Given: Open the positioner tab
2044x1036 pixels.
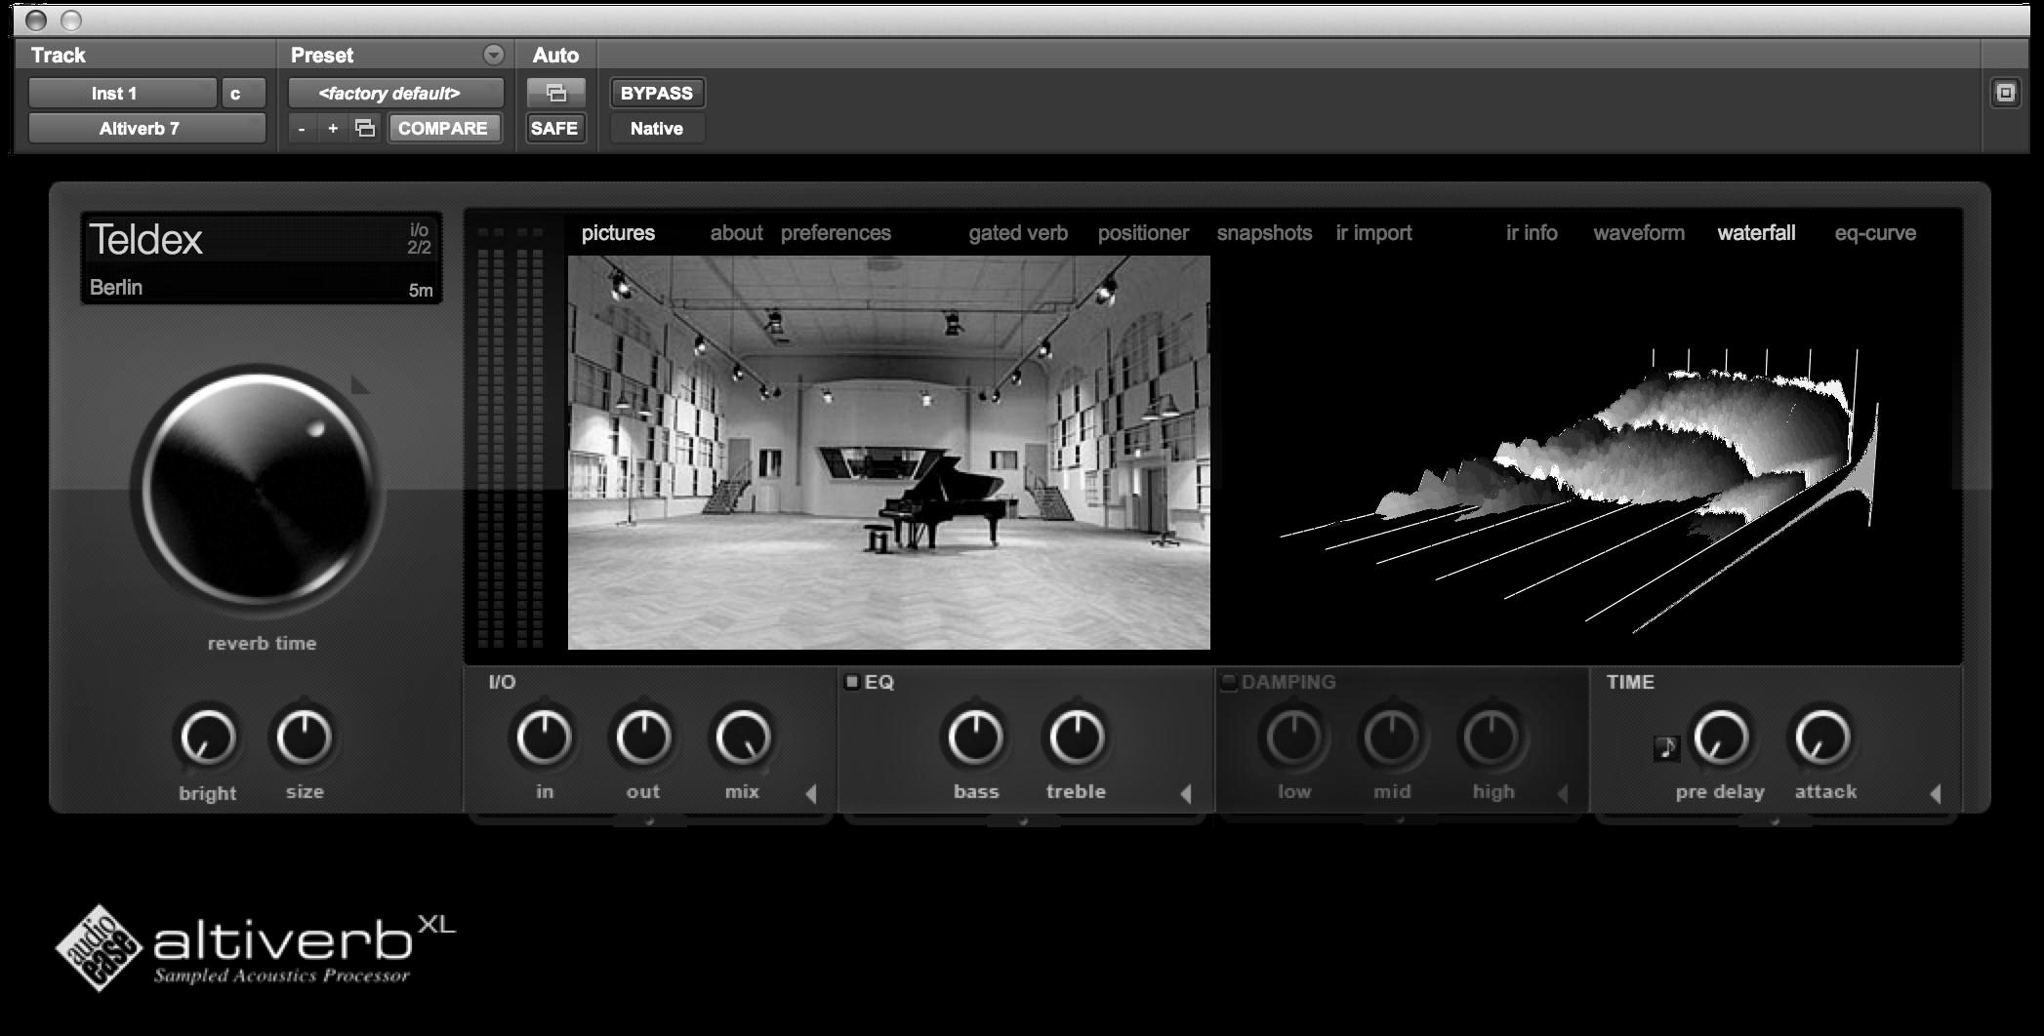Looking at the screenshot, I should pyautogui.click(x=1143, y=233).
